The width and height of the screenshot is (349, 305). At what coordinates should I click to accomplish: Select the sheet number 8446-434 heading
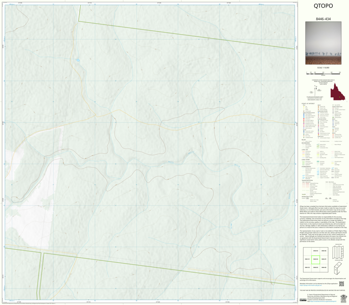pyautogui.click(x=323, y=19)
